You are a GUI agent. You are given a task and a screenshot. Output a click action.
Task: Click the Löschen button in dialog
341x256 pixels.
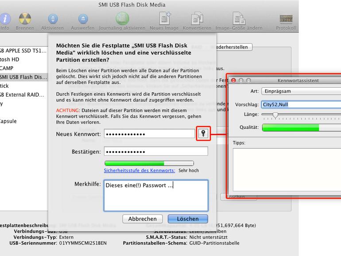(x=188, y=219)
